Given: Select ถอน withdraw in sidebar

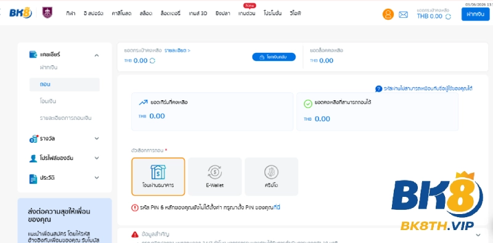Looking at the screenshot, I should click(65, 84).
